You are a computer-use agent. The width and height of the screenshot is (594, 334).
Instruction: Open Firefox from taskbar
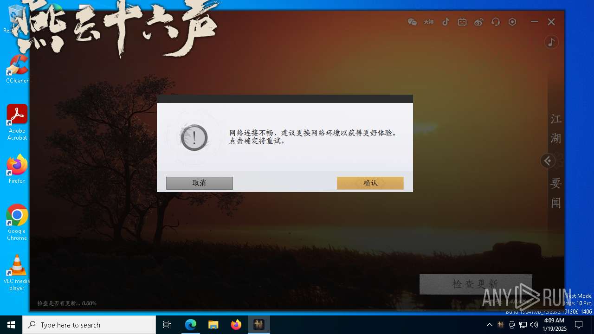click(236, 325)
